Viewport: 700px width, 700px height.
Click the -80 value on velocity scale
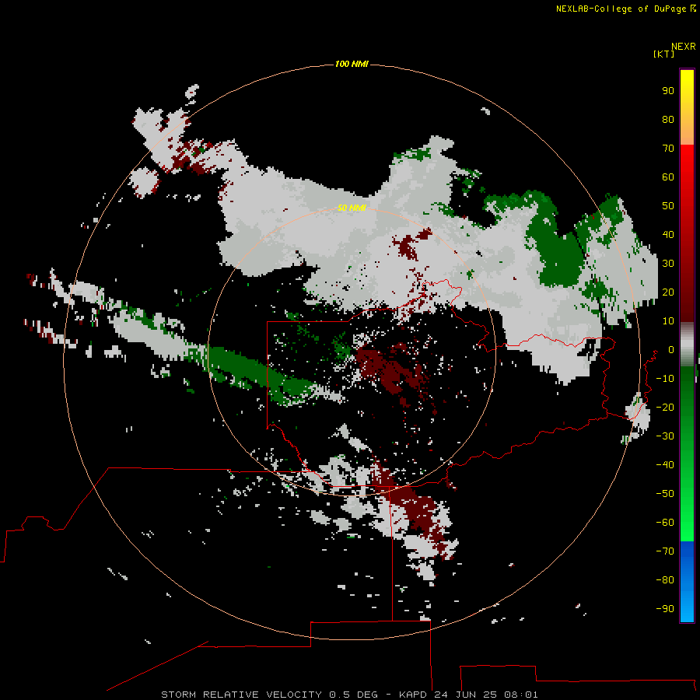[x=665, y=580]
